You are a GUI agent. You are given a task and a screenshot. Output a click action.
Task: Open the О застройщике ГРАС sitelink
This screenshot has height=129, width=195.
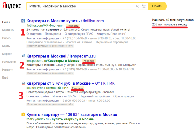79,34
